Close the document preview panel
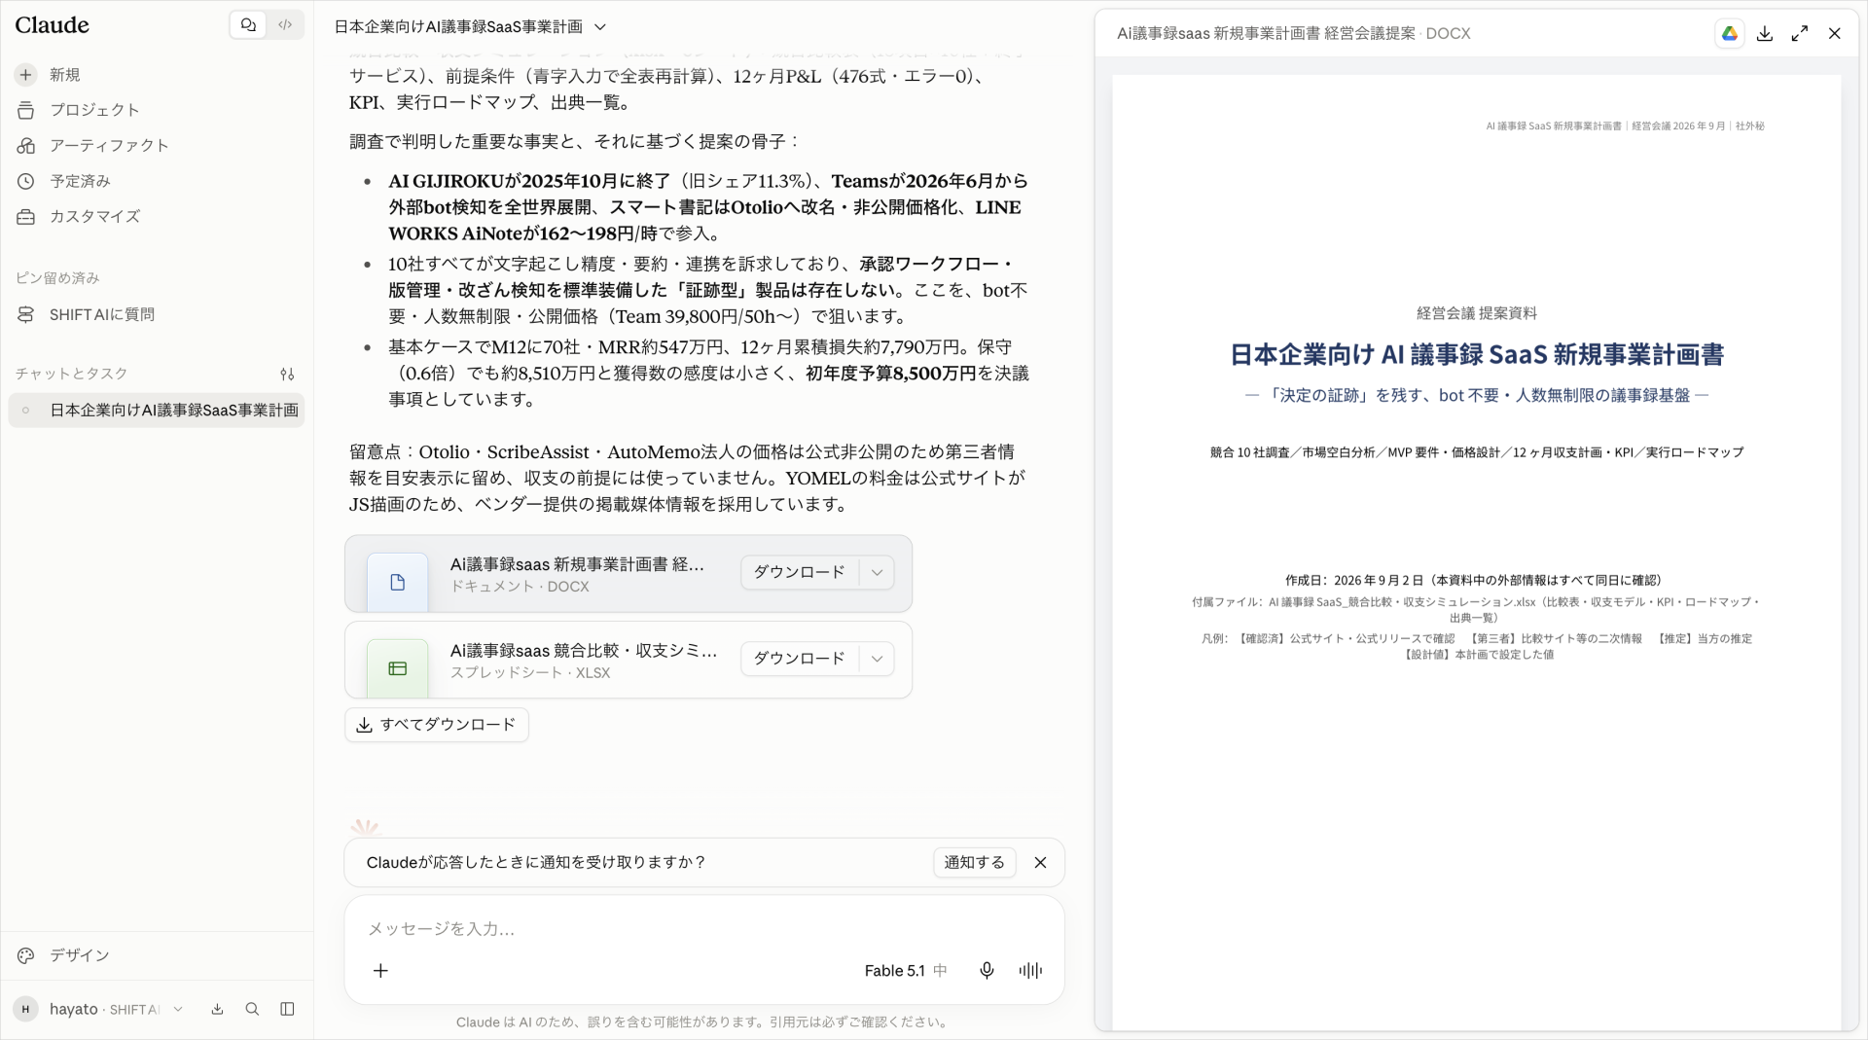The height and width of the screenshot is (1040, 1868). click(1835, 33)
